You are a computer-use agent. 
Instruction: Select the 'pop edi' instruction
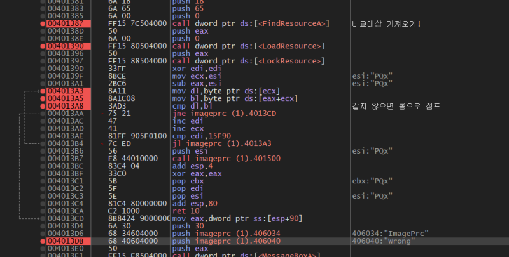point(188,188)
